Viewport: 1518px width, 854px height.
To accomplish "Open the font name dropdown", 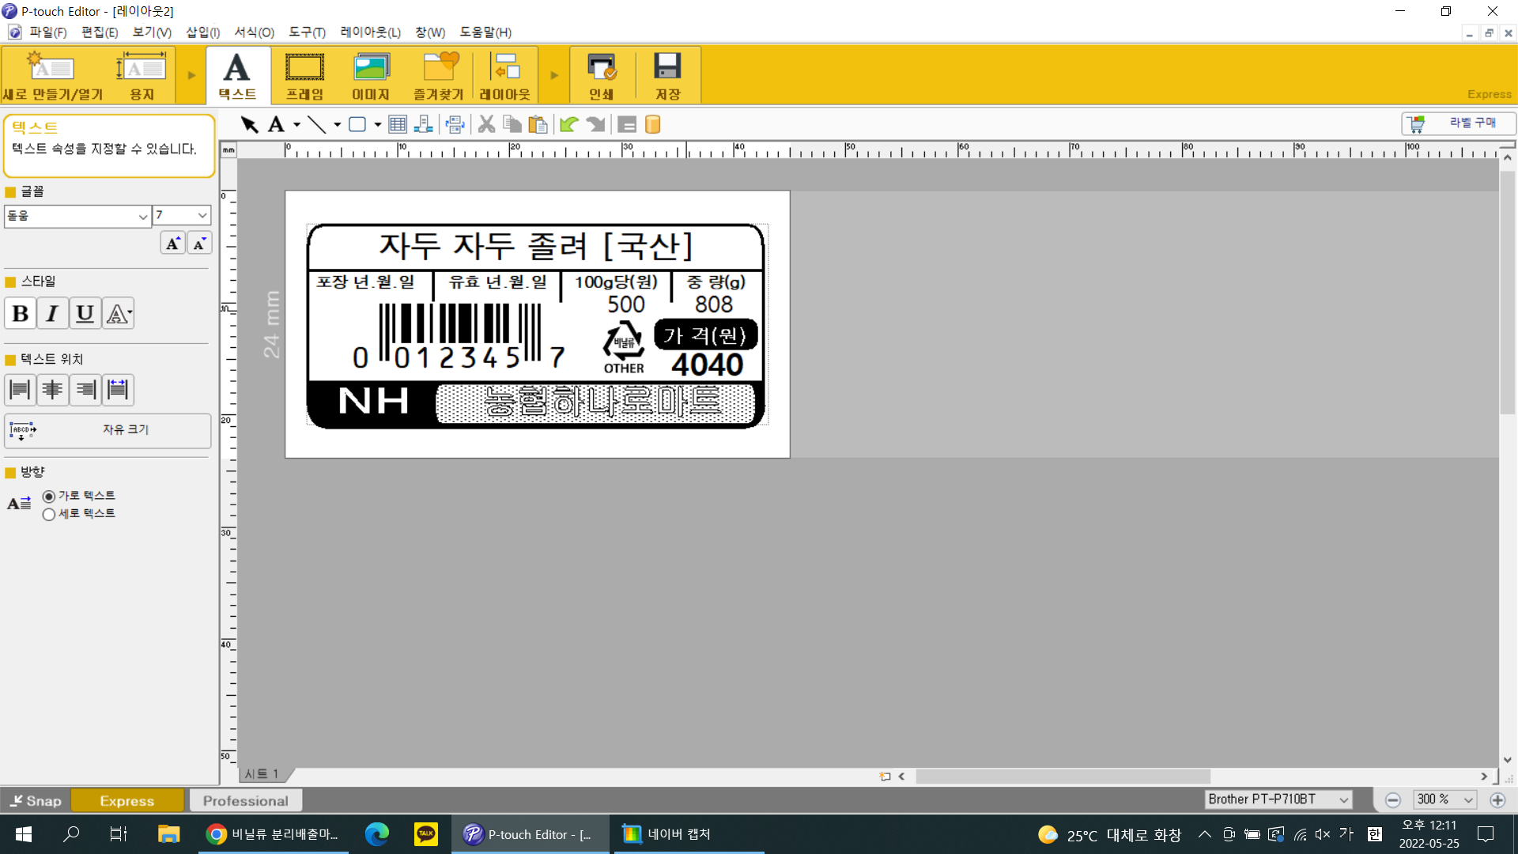I will click(142, 216).
